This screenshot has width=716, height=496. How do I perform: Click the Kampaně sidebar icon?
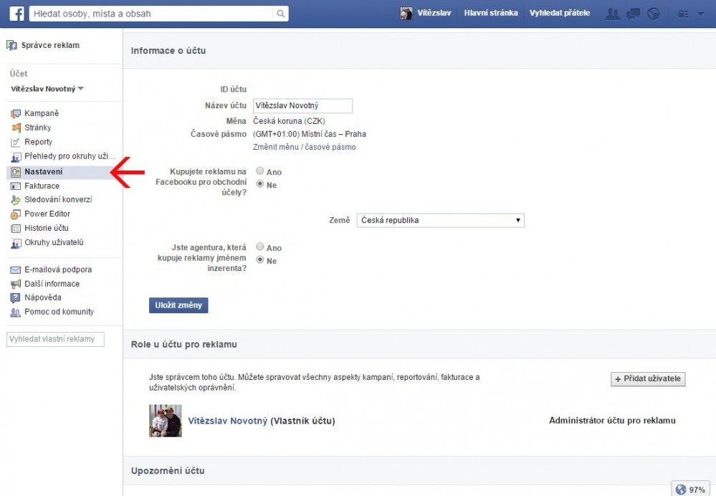point(16,114)
